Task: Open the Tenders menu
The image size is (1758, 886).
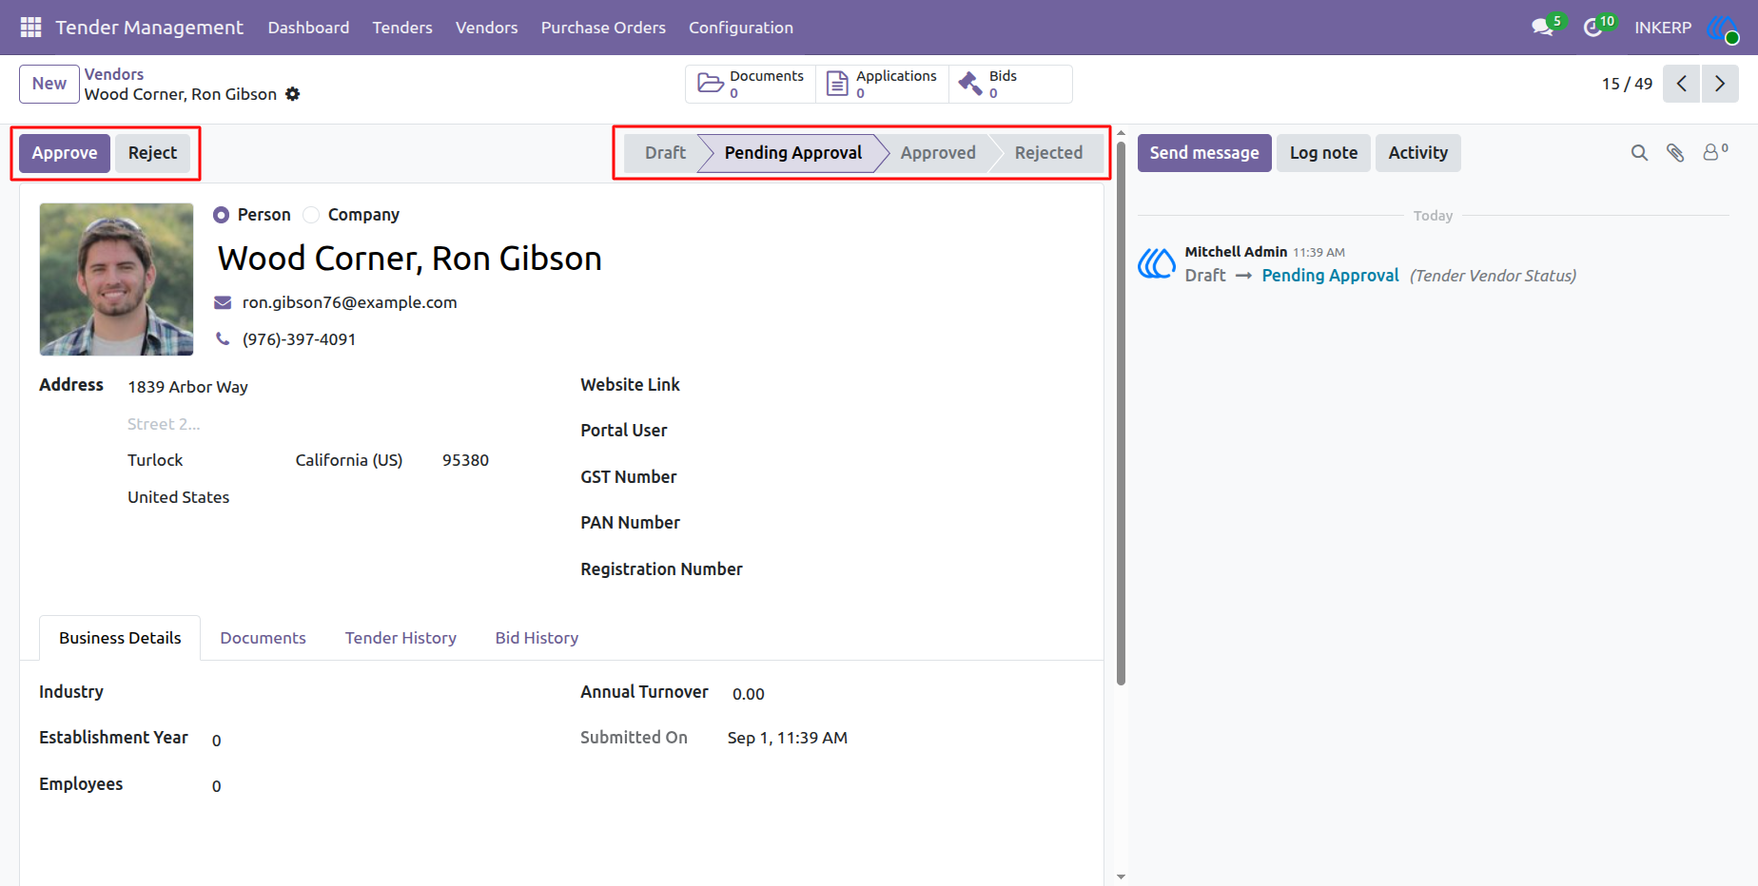Action: click(402, 28)
